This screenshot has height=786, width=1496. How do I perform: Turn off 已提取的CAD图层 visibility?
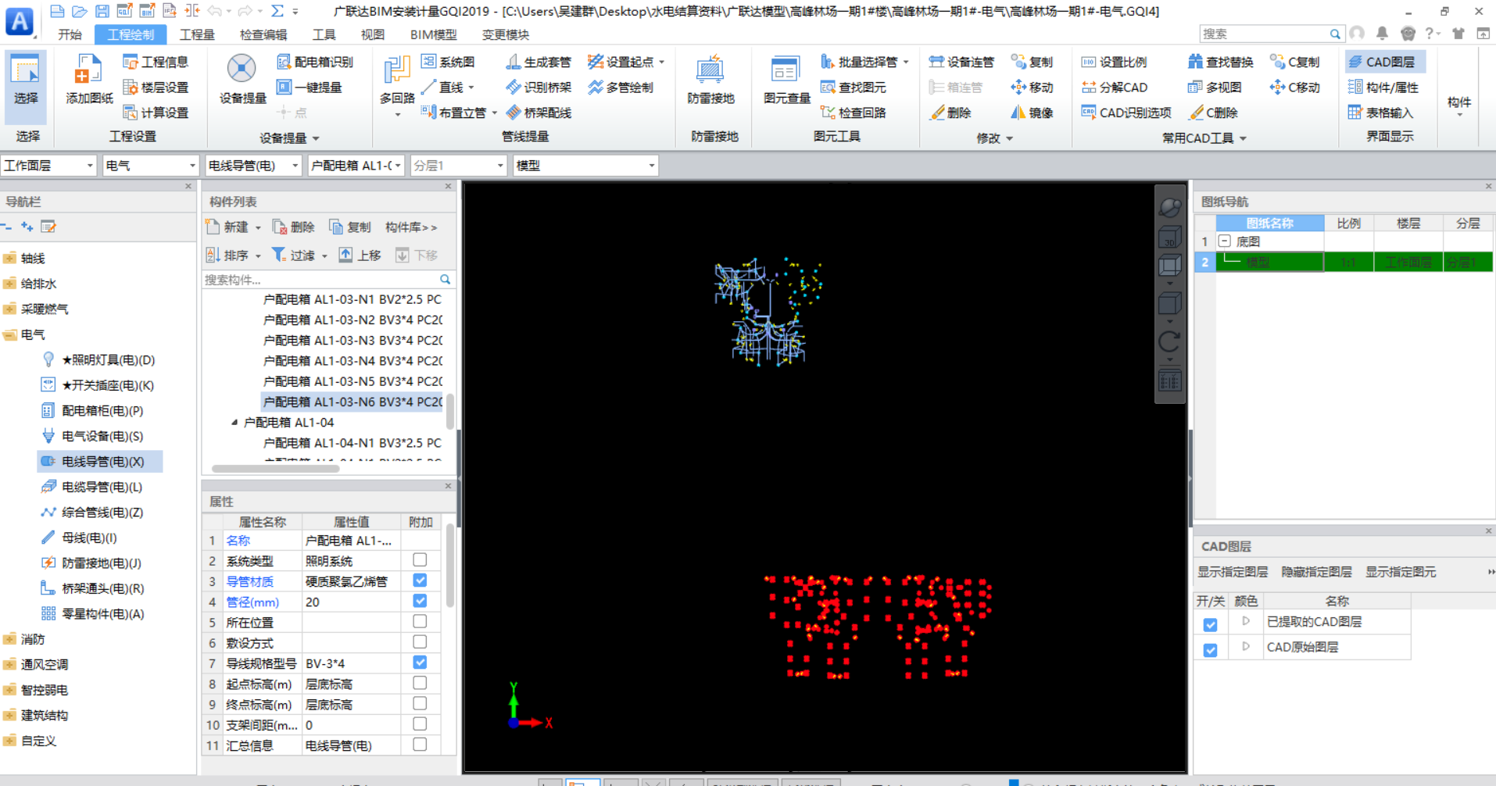pyautogui.click(x=1210, y=624)
